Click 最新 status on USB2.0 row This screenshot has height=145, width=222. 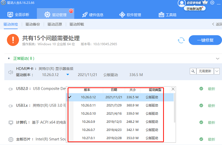click(212, 89)
